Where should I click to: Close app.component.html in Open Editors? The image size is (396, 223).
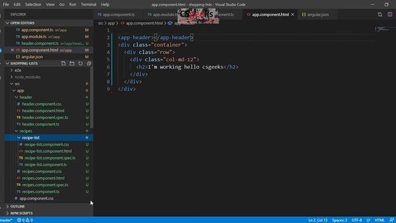pyautogui.click(x=12, y=50)
